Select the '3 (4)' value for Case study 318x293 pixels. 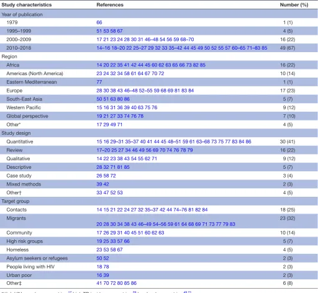[288, 176]
